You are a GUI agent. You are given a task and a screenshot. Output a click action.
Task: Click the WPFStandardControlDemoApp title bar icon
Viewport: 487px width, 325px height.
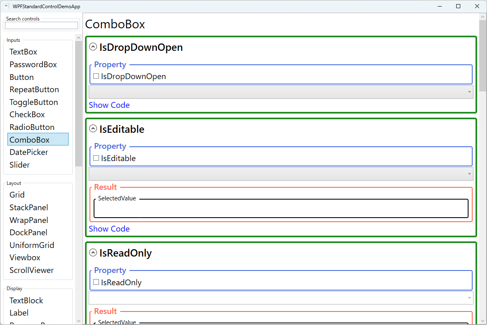(x=7, y=6)
